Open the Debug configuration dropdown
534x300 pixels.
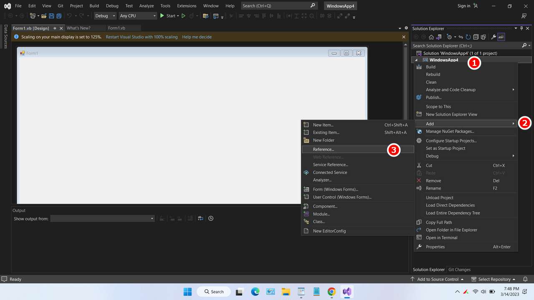click(105, 16)
